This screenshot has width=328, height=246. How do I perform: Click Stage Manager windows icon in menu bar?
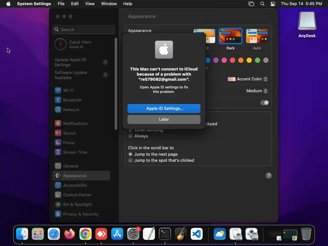251,4
